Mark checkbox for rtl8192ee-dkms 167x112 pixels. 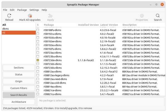[x=38, y=41]
